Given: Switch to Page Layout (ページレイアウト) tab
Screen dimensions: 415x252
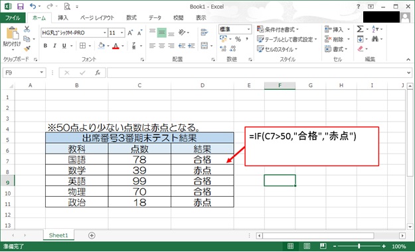Looking at the screenshot, I should (x=97, y=18).
